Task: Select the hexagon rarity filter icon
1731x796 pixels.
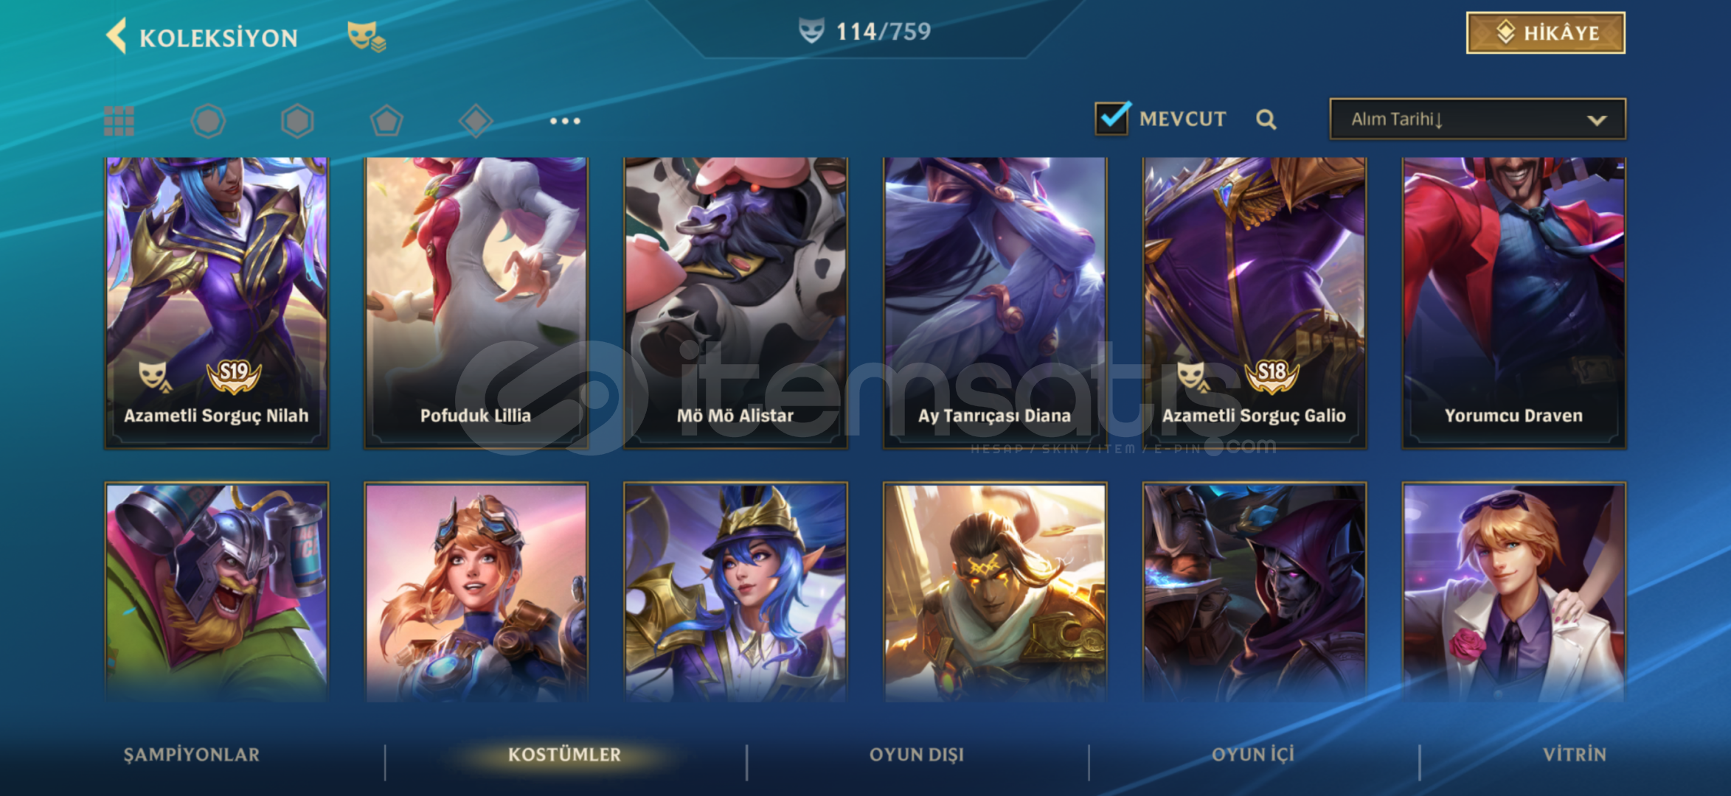Action: point(297,121)
